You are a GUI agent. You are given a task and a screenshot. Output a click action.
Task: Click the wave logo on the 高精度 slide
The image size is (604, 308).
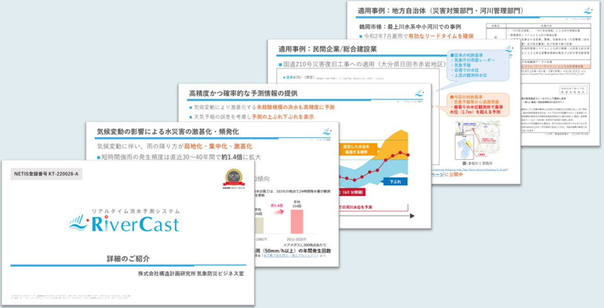[x=419, y=93]
